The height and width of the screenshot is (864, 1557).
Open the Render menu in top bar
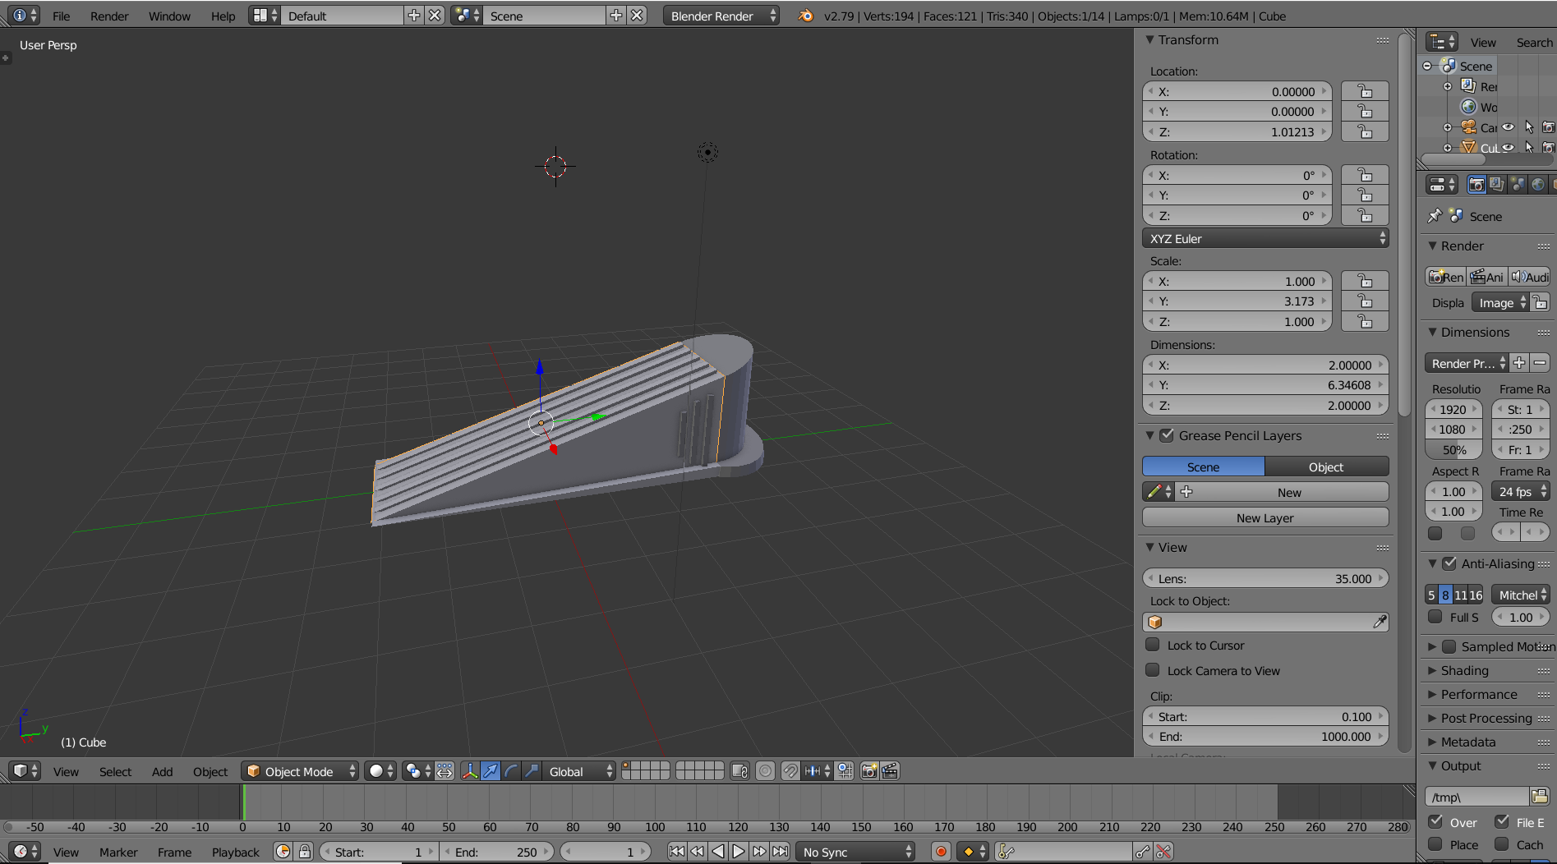(109, 16)
